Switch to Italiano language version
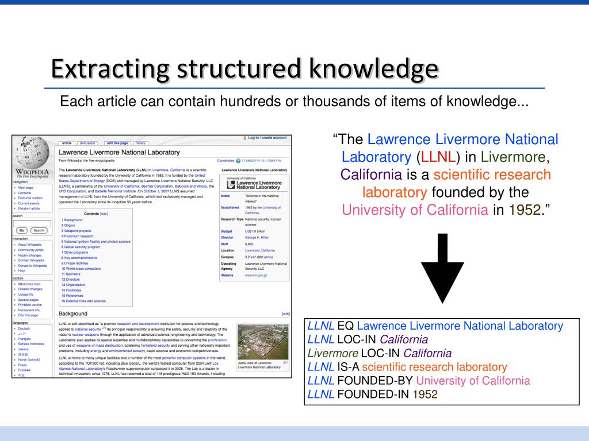This screenshot has height=441, width=589. [x=23, y=349]
